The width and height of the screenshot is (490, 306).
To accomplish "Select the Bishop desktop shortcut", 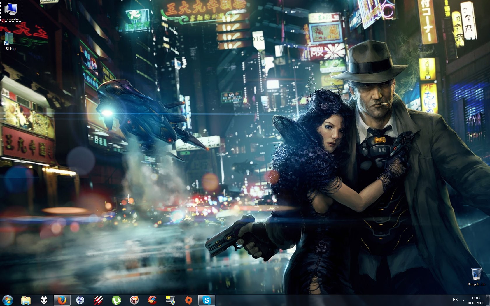I will (11, 41).
